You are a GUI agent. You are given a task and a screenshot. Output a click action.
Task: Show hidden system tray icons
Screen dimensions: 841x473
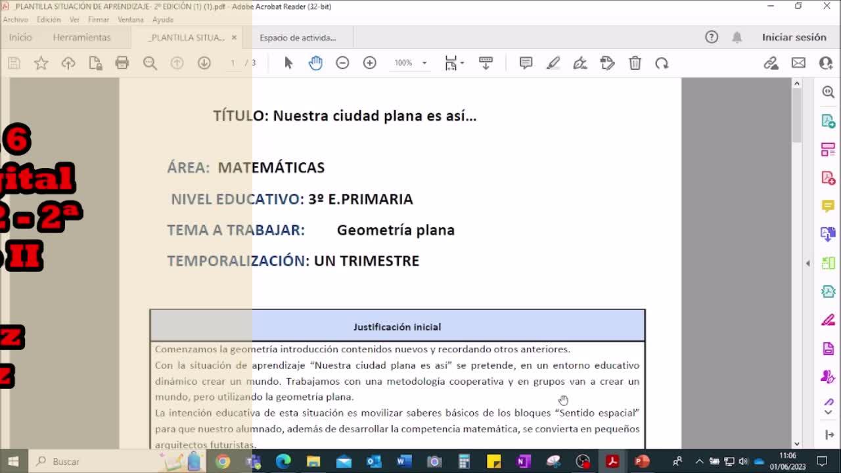(x=699, y=461)
